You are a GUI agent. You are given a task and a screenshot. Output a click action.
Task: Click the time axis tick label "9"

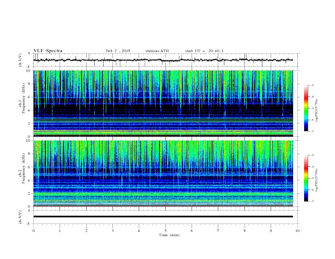[x=271, y=231]
